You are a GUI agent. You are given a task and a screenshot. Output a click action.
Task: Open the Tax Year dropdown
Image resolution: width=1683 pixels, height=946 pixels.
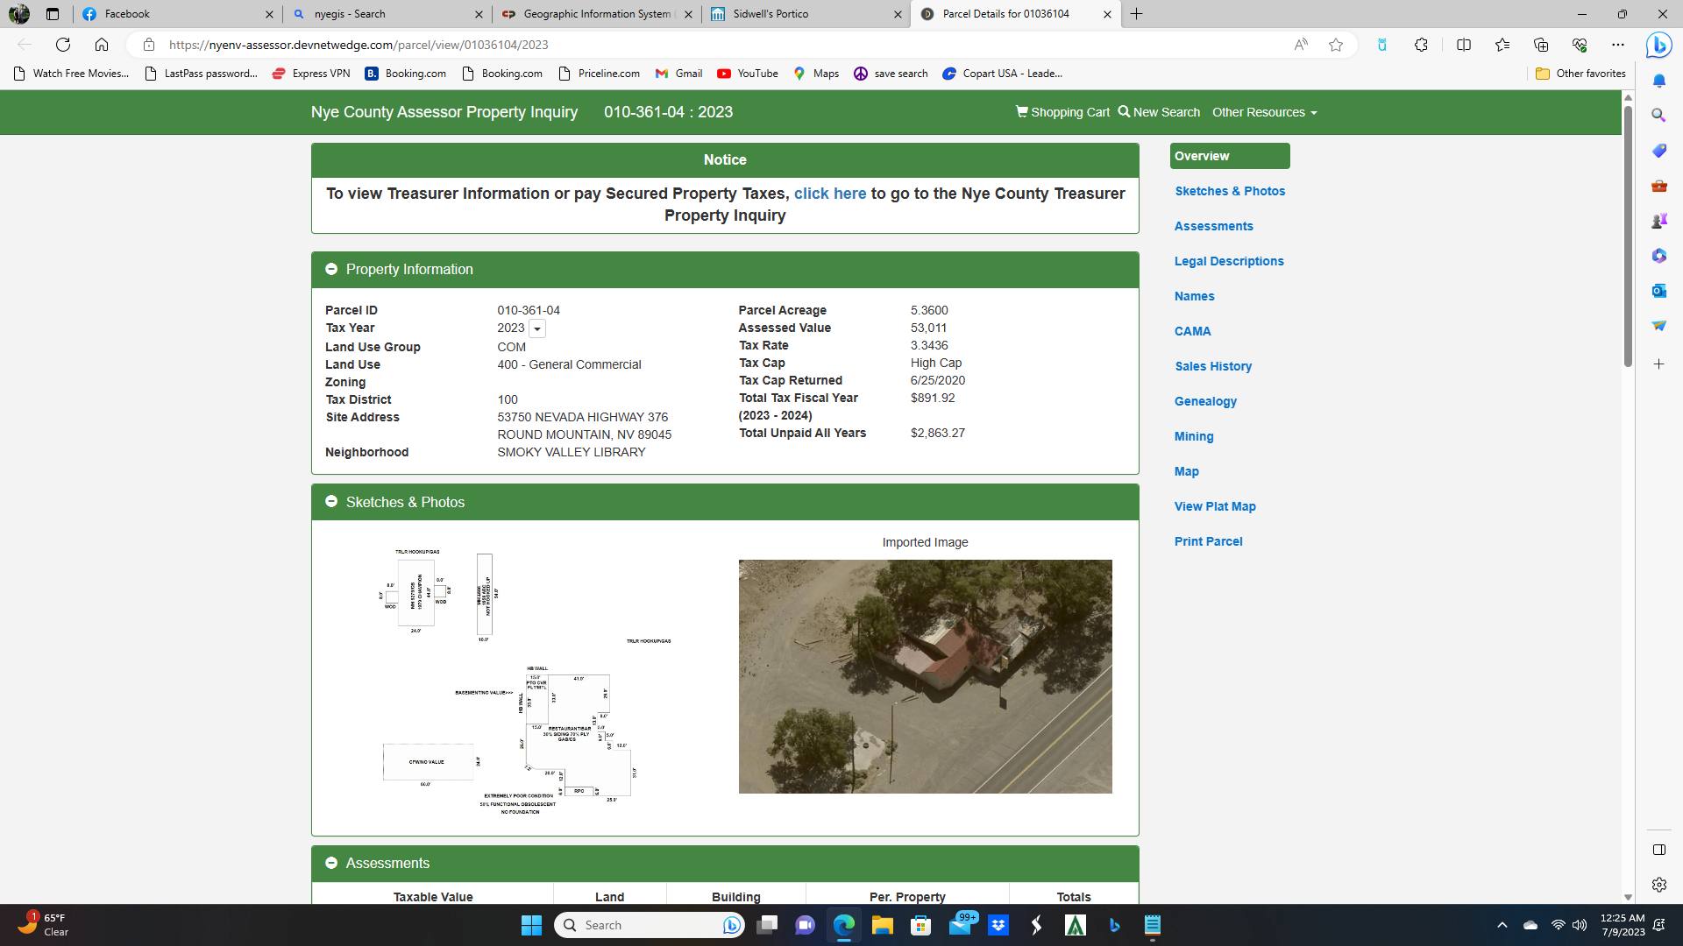tap(537, 328)
